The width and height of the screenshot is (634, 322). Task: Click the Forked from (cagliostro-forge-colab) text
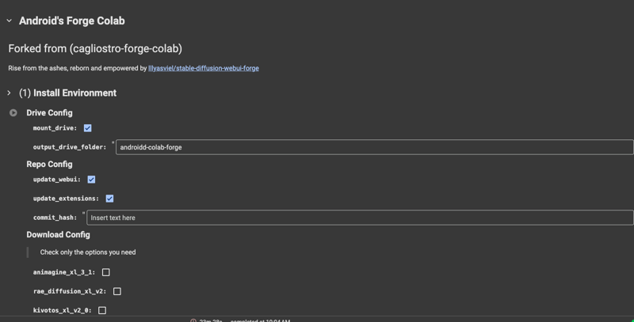(95, 48)
